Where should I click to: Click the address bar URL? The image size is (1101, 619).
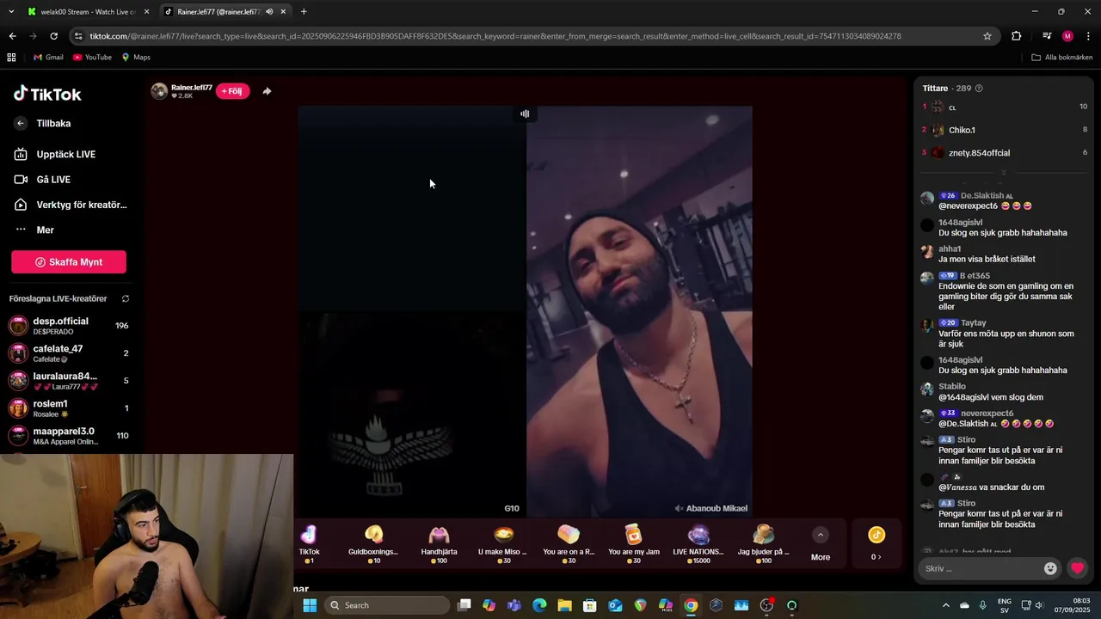coord(495,36)
